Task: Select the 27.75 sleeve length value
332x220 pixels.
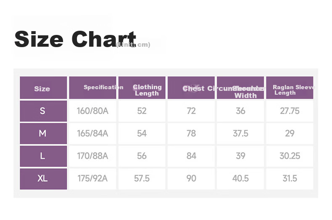Action: 290,111
